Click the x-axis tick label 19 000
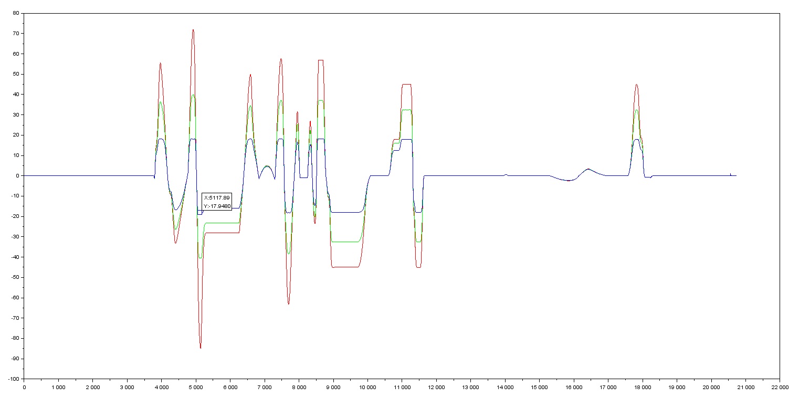The width and height of the screenshot is (799, 397). pos(677,386)
